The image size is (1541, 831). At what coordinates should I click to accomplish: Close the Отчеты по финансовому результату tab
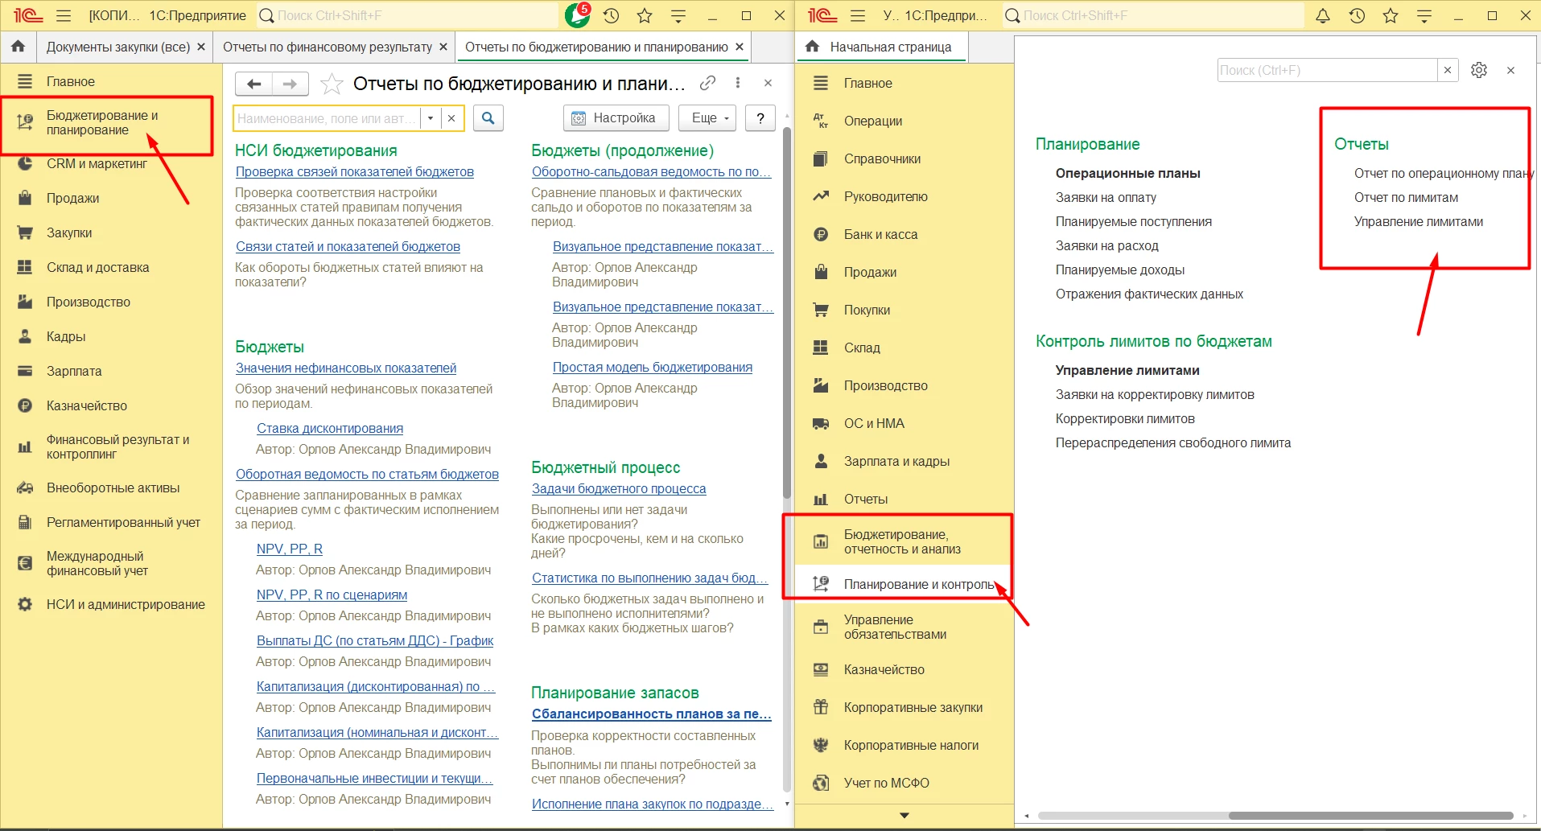coord(443,47)
